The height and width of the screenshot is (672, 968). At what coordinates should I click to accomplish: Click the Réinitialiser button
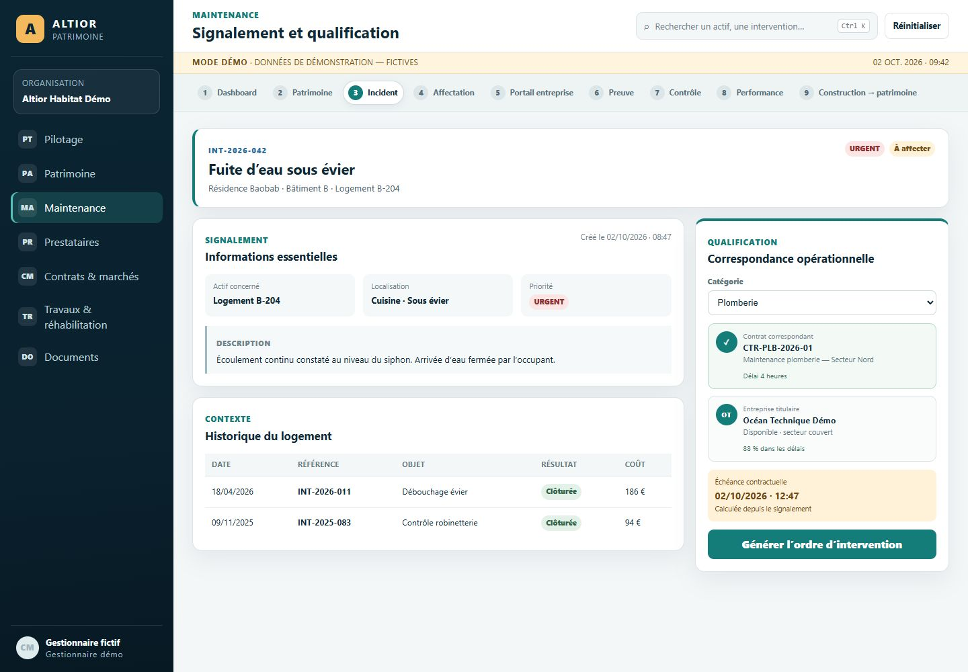[x=916, y=26]
